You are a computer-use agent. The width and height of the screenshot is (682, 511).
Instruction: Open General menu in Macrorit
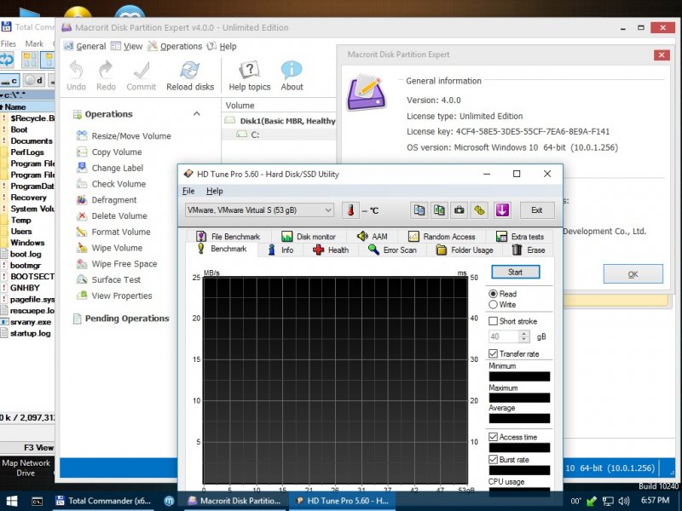[85, 46]
